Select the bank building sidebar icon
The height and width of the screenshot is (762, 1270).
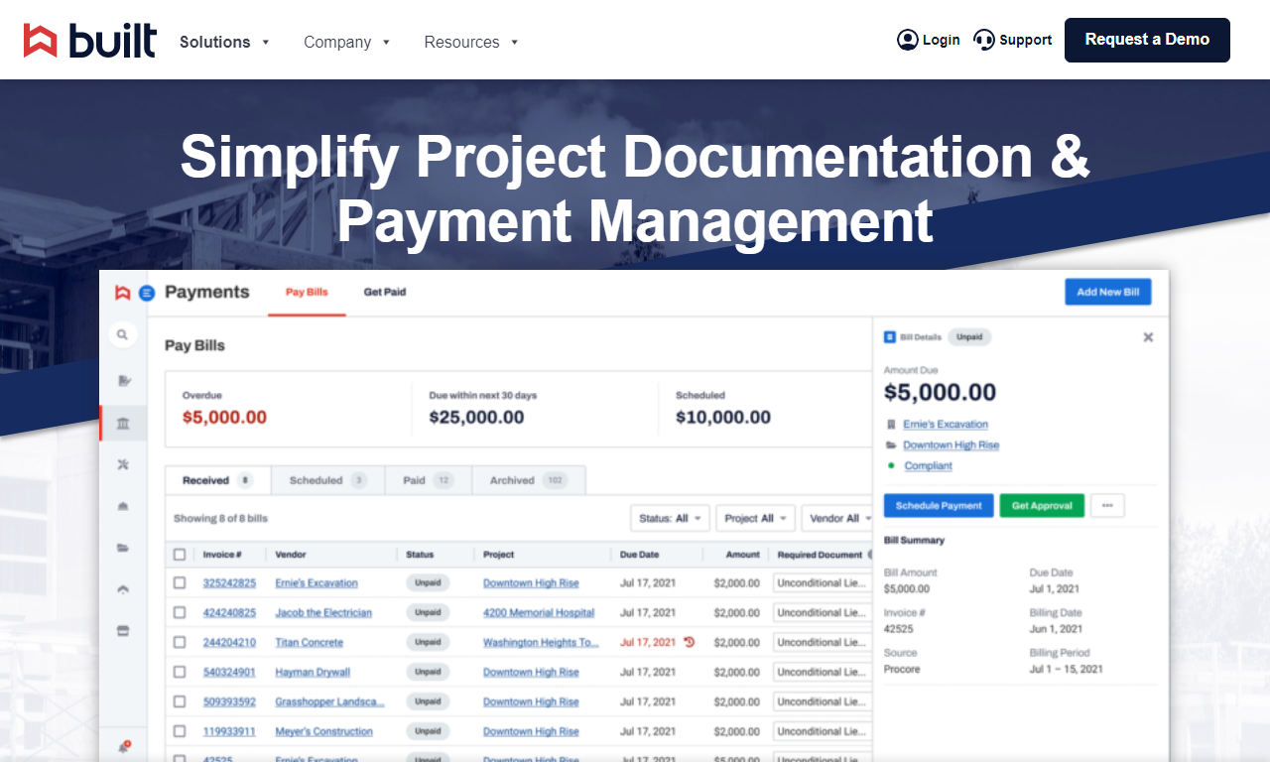[x=123, y=424]
